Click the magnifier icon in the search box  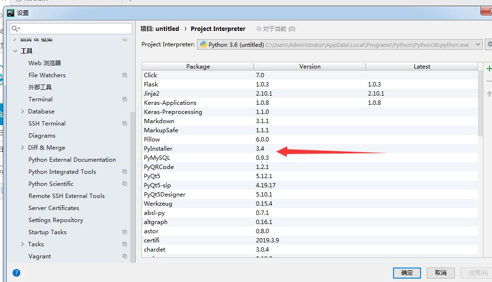pos(15,28)
